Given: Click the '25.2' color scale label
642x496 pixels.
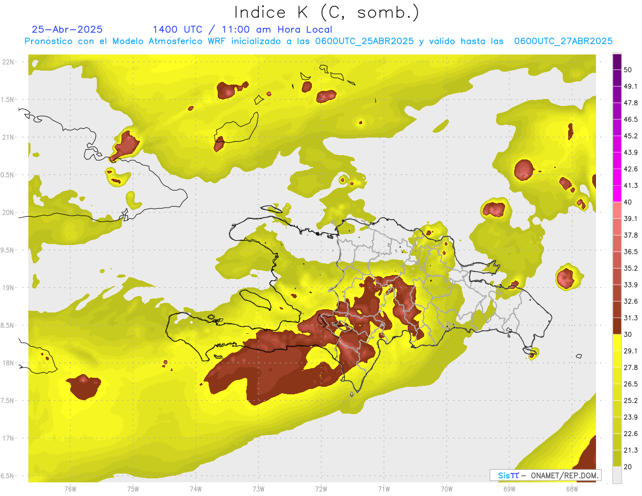Looking at the screenshot, I should [630, 401].
